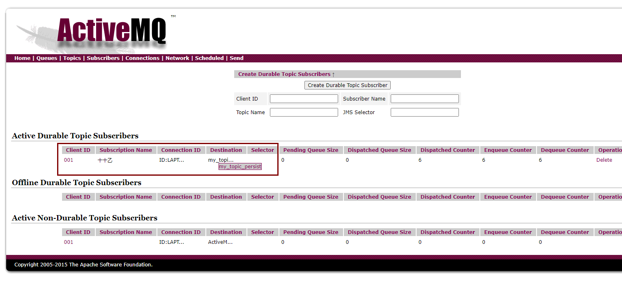Open the Send page
This screenshot has width=622, height=289.
(x=237, y=58)
